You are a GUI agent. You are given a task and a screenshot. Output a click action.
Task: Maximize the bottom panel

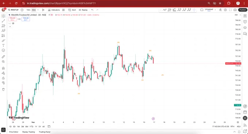[239, 132]
